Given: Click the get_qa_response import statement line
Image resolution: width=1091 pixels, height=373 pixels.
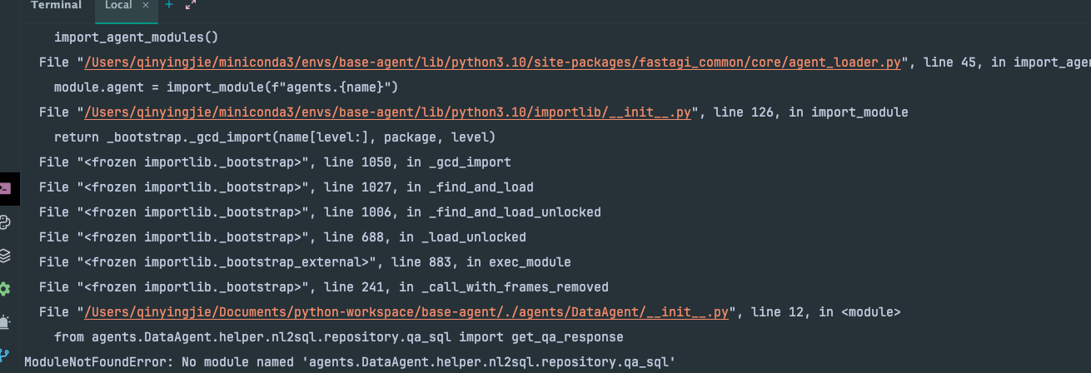Looking at the screenshot, I should pos(339,337).
